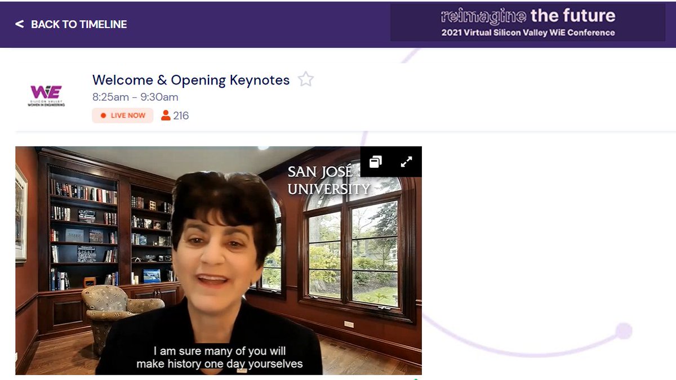Star the Welcome & Opening Keynotes session

tap(305, 79)
